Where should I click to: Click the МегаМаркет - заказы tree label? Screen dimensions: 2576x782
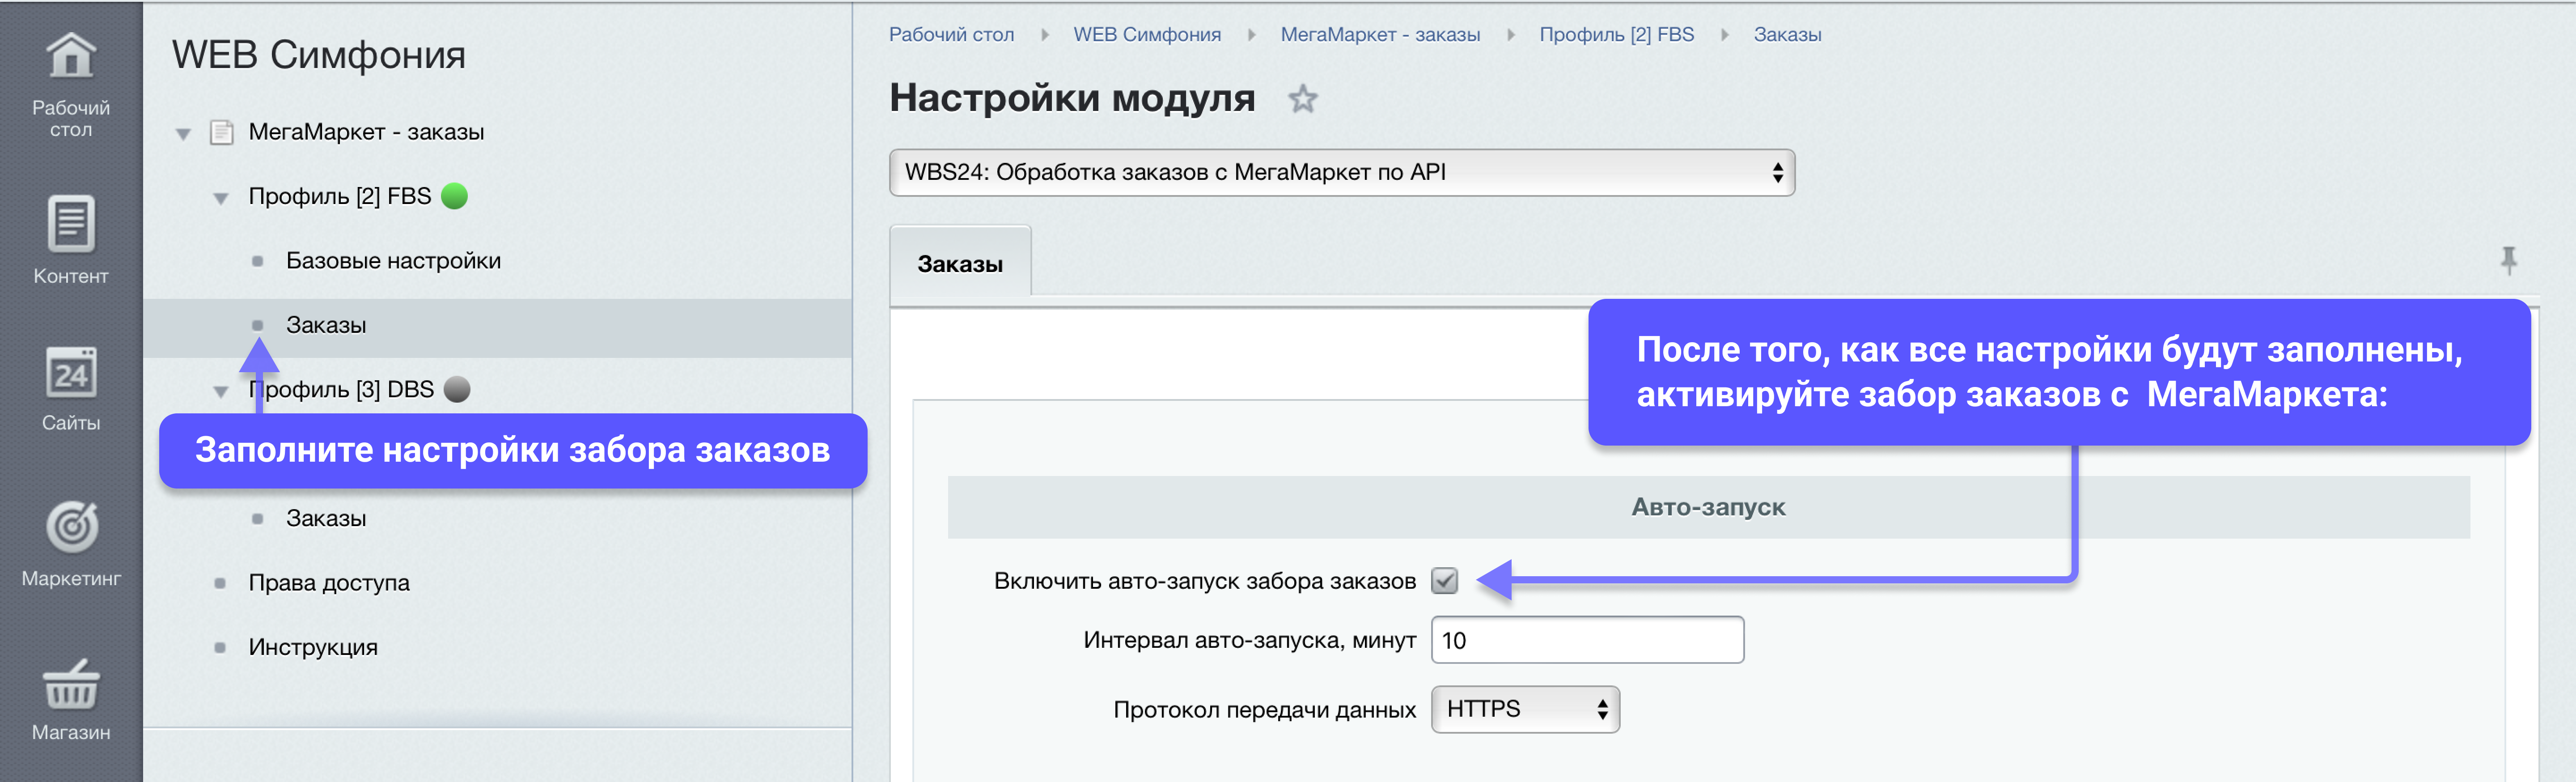(x=366, y=132)
